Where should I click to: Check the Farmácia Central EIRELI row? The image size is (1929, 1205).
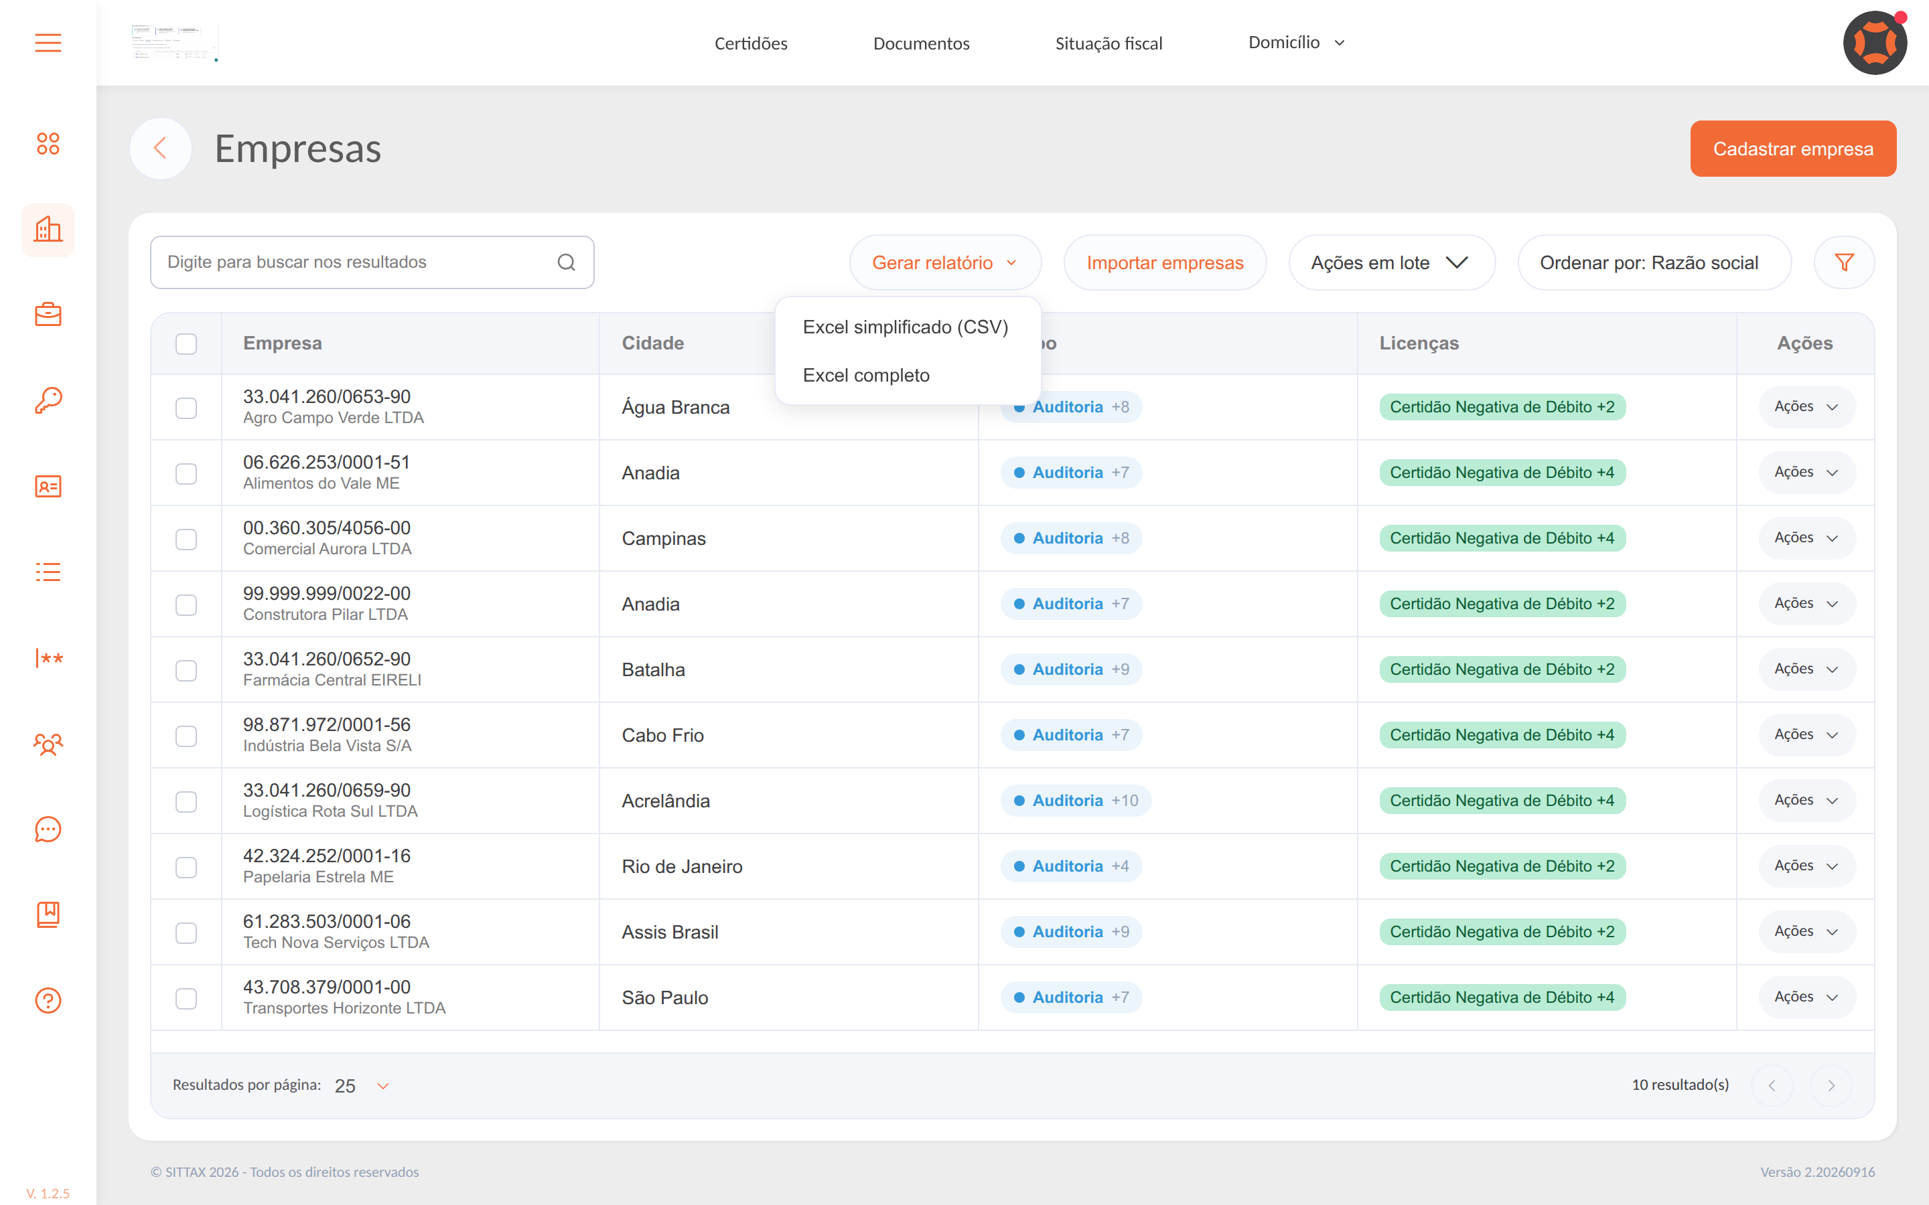(x=186, y=670)
